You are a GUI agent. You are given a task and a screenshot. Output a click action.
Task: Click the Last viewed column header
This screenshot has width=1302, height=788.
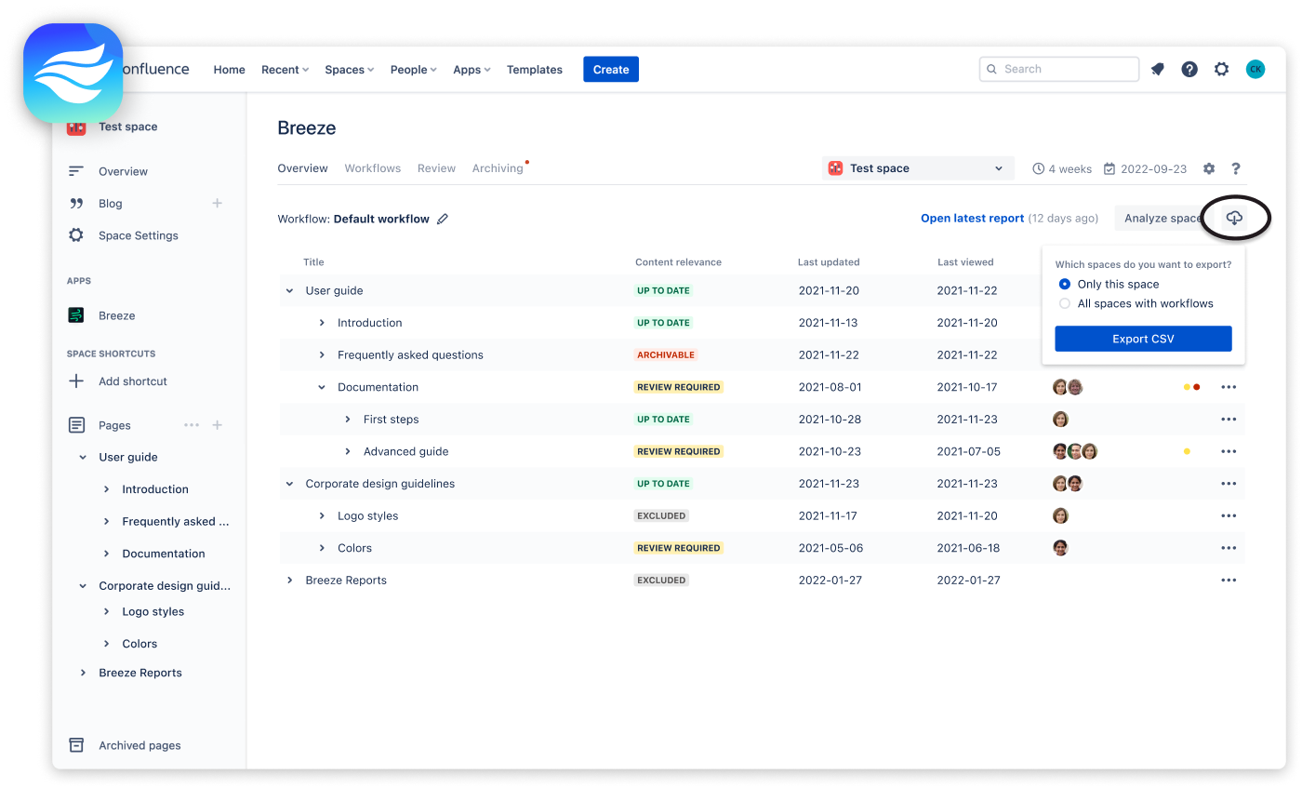pos(965,262)
